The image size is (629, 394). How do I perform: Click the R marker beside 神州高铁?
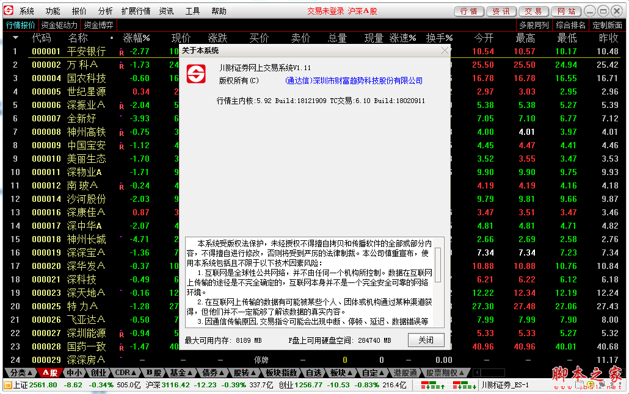[122, 133]
